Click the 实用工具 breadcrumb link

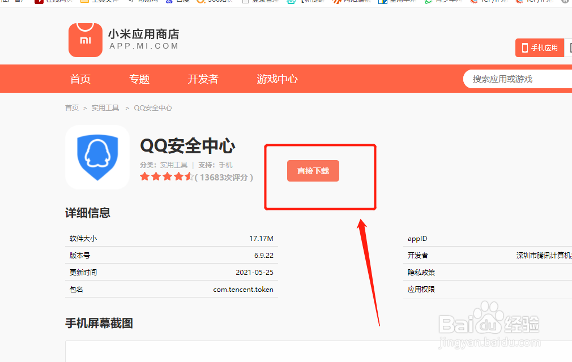(105, 108)
